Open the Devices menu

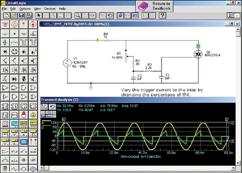point(50,8)
